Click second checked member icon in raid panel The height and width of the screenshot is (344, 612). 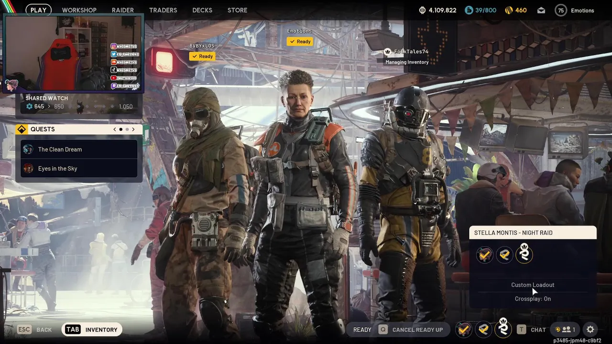pyautogui.click(x=504, y=255)
